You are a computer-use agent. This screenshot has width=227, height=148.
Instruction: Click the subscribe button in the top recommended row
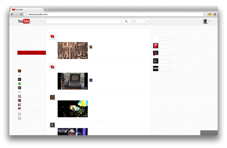(x=164, y=39)
